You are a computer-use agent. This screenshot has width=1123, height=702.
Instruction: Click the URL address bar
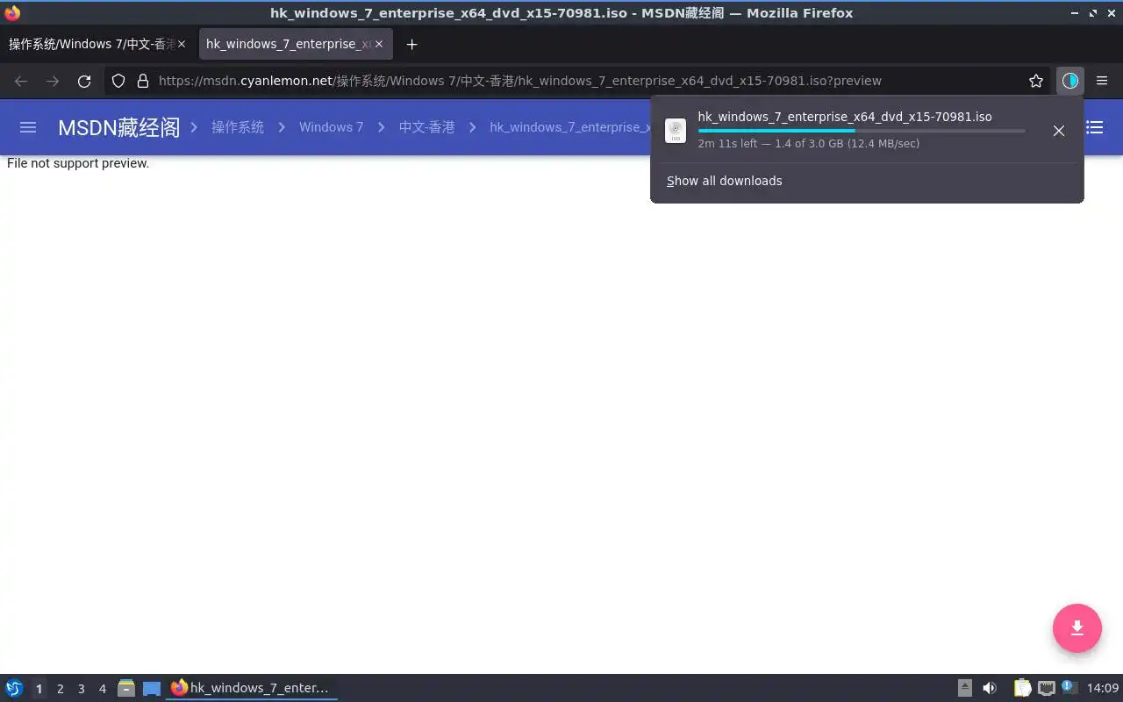pyautogui.click(x=579, y=81)
